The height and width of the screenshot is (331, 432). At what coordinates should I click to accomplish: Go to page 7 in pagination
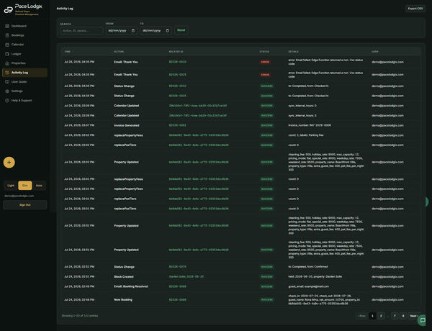pyautogui.click(x=395, y=316)
